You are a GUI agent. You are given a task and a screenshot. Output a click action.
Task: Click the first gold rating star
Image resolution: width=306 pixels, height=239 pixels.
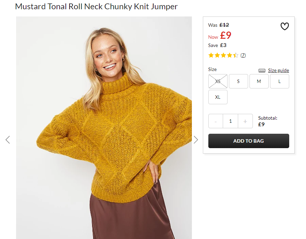coord(211,55)
